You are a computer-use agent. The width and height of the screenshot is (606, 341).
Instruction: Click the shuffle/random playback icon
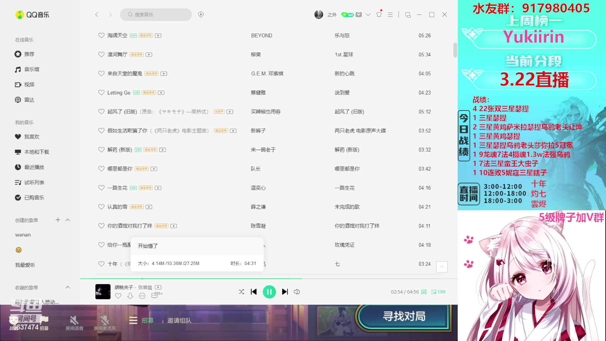pos(241,291)
